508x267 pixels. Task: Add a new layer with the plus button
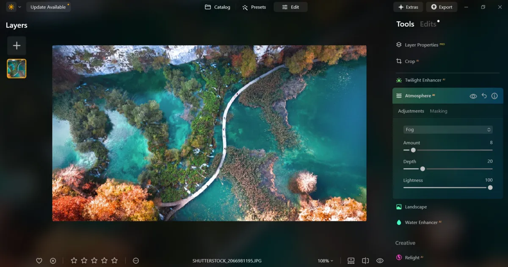(x=17, y=45)
